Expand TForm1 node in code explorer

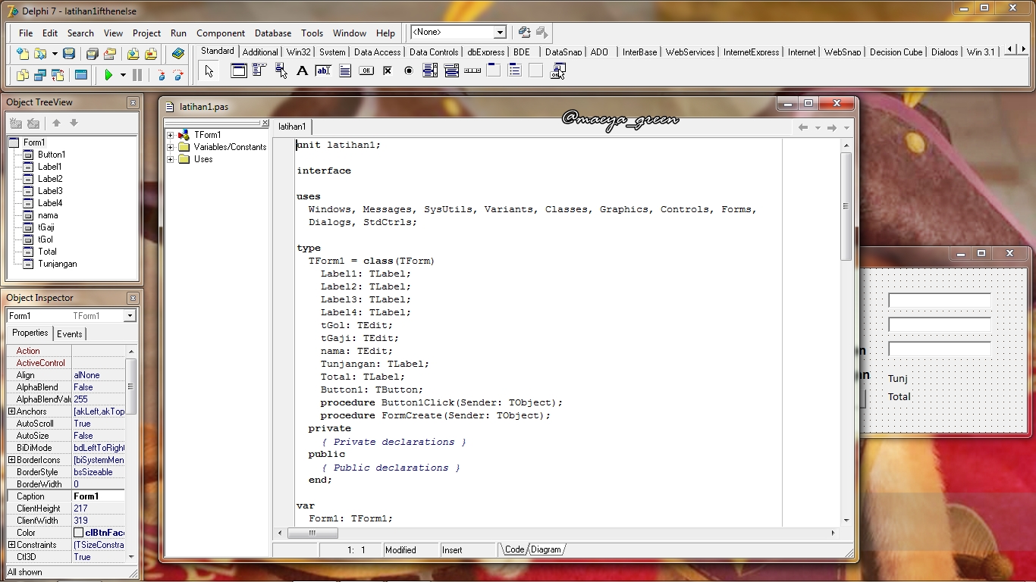[171, 135]
